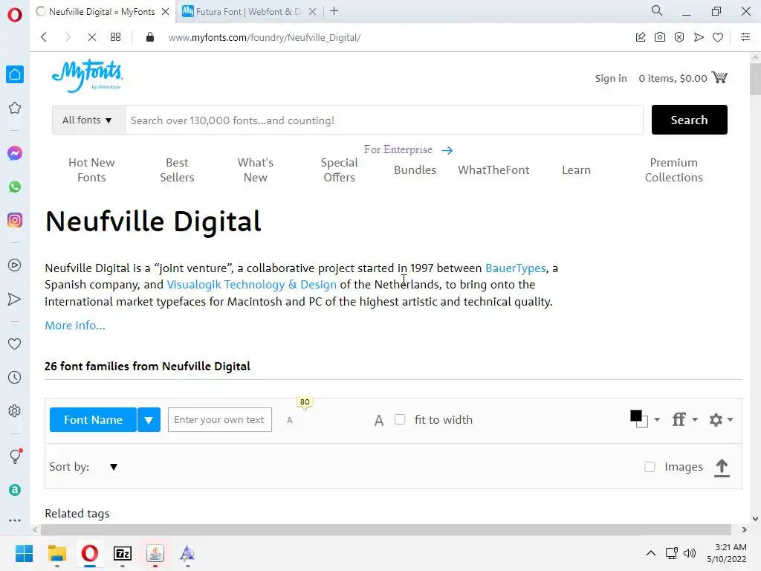Enable fit to width checkbox
The height and width of the screenshot is (571, 761).
point(400,419)
